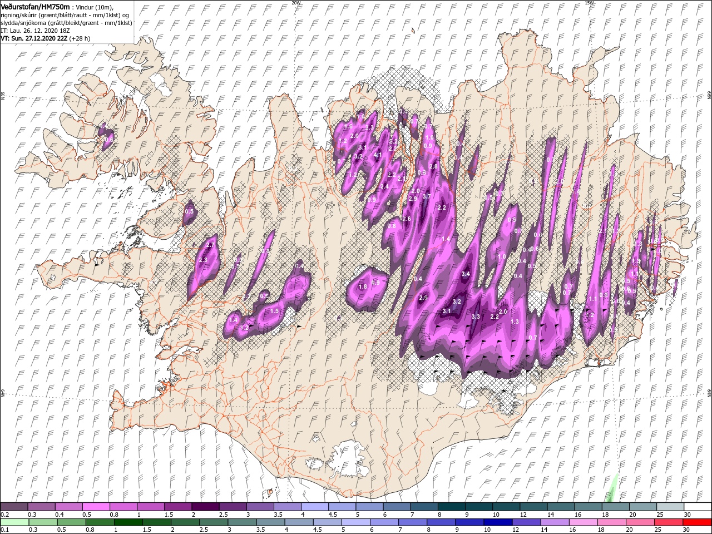The height and width of the screenshot is (534, 712).
Task: Select the darkest green rain swatch at 1
Action: click(x=128, y=522)
